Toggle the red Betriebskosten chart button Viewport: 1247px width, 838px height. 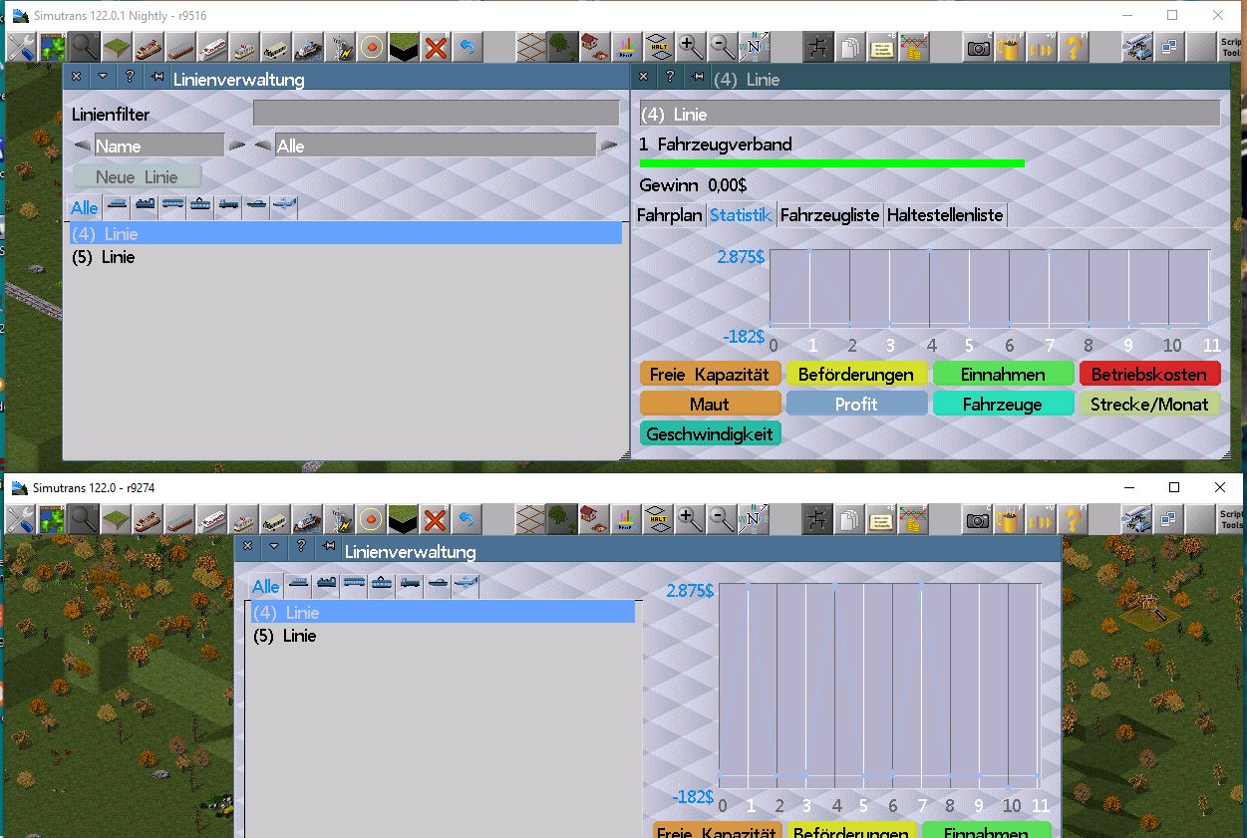click(x=1149, y=375)
